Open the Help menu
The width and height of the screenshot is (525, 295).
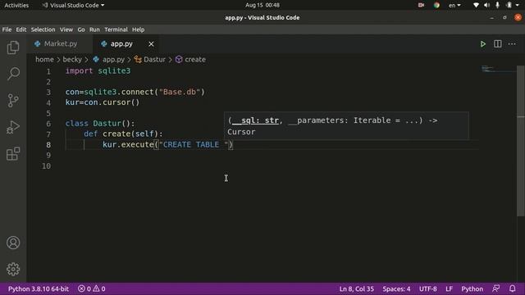(138, 29)
